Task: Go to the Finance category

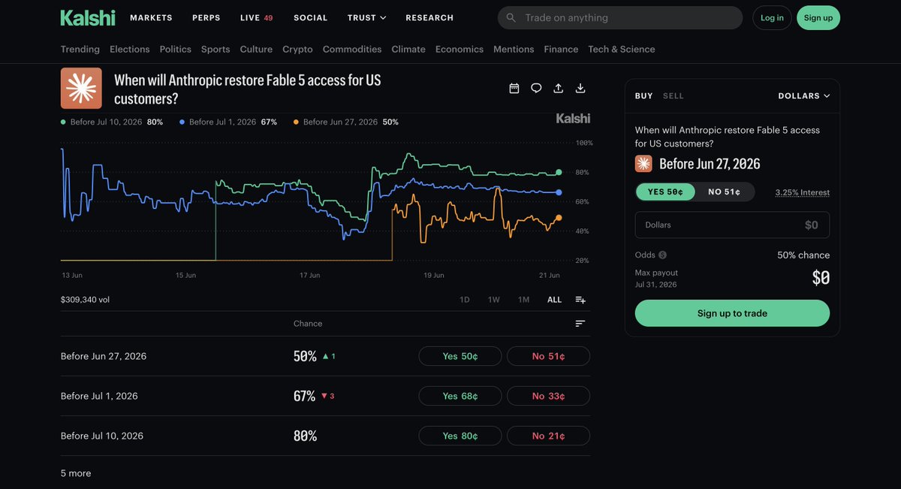Action: [x=561, y=49]
